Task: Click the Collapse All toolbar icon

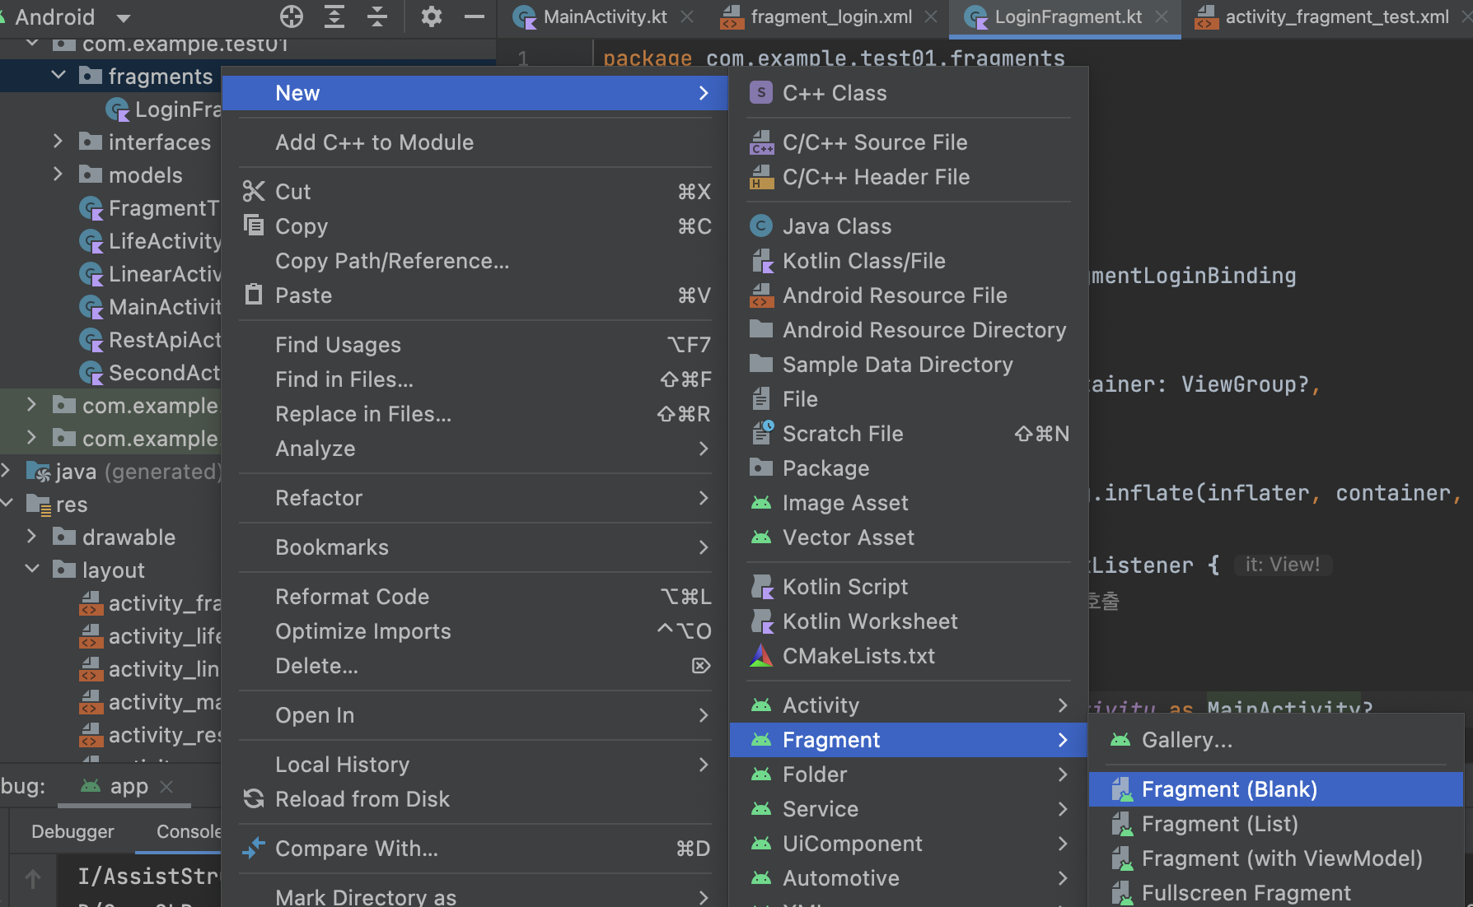Action: click(x=377, y=16)
